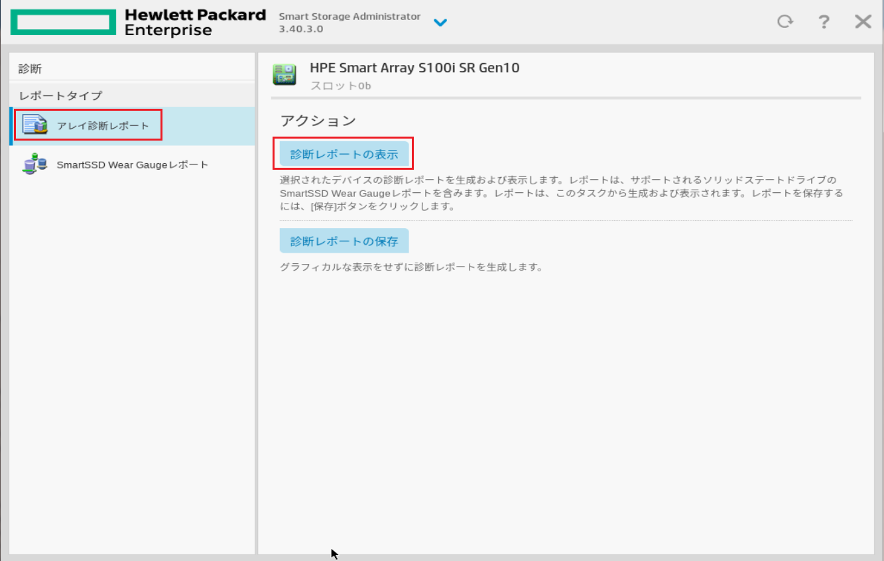This screenshot has height=561, width=884.
Task: Click the スロット0b slot label
Action: click(x=341, y=86)
